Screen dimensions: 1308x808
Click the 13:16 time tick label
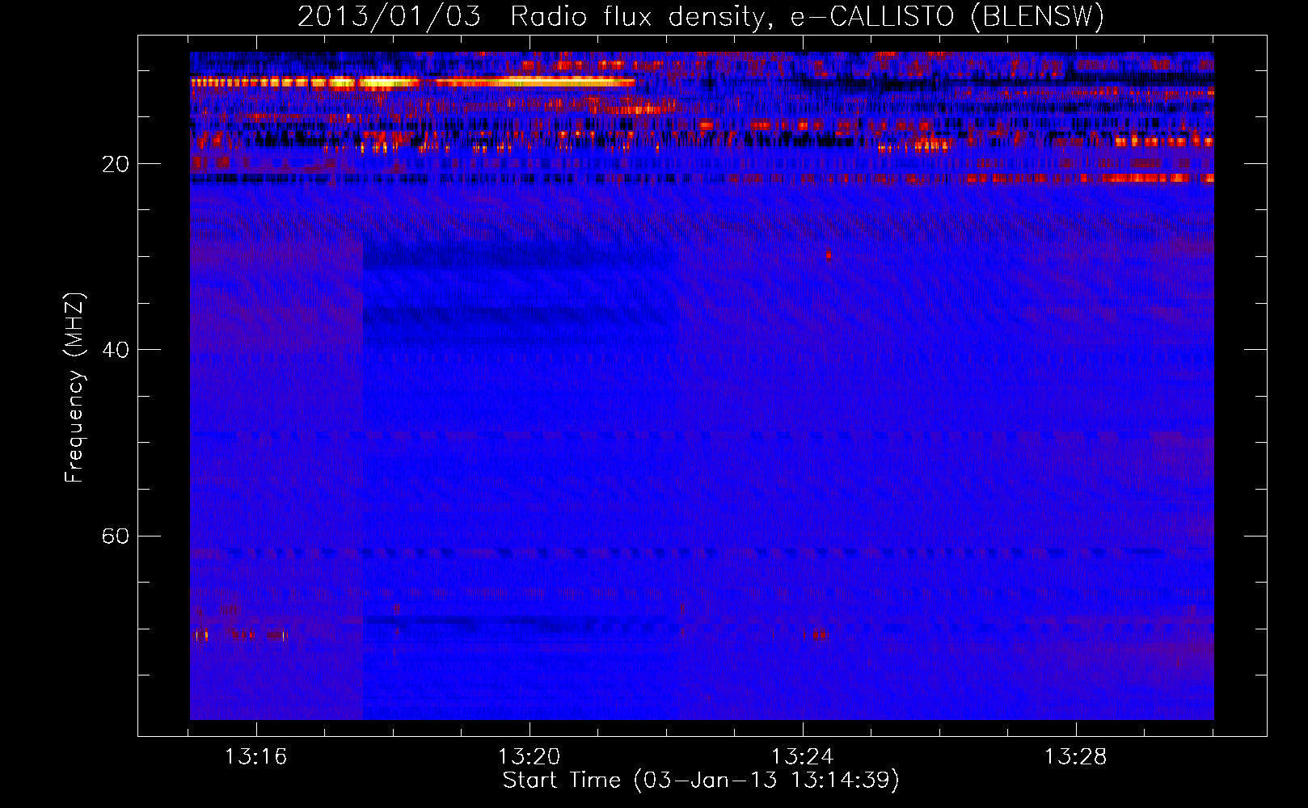coord(255,757)
